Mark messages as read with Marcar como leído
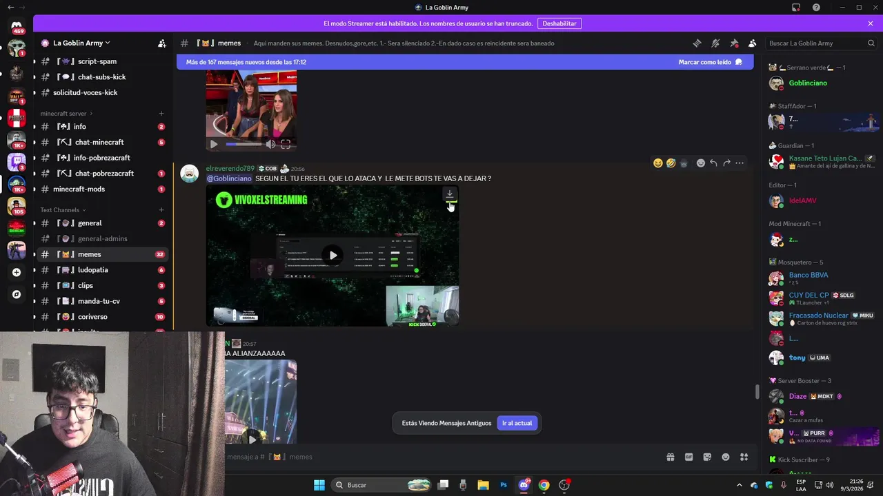The image size is (883, 496). tap(710, 62)
